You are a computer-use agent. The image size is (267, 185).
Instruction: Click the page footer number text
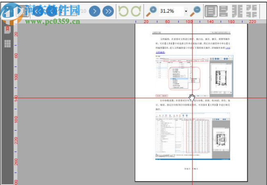click(191, 169)
